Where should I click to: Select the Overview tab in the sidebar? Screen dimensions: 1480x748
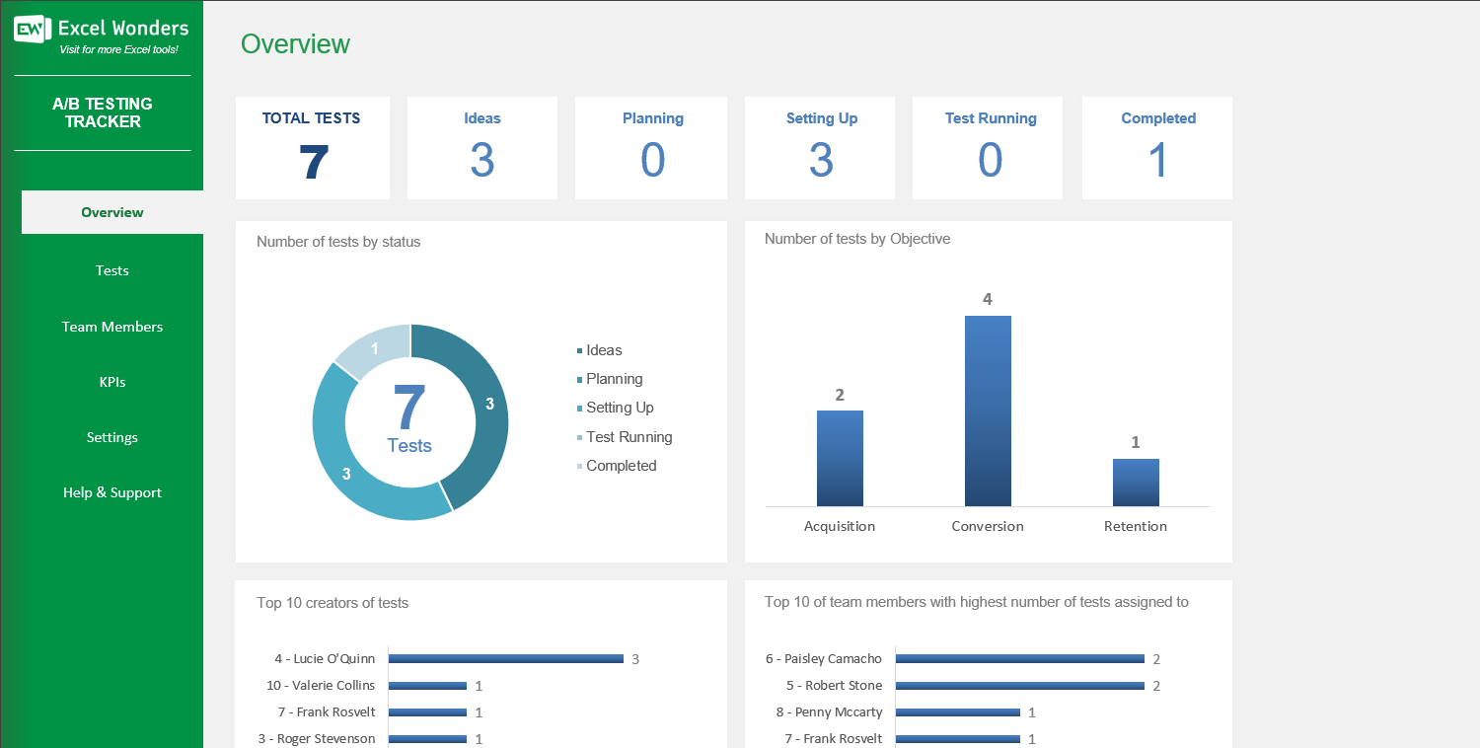111,212
